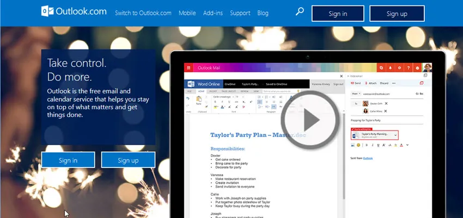463x218 pixels.
Task: Click Sign up button below description
Action: click(128, 160)
